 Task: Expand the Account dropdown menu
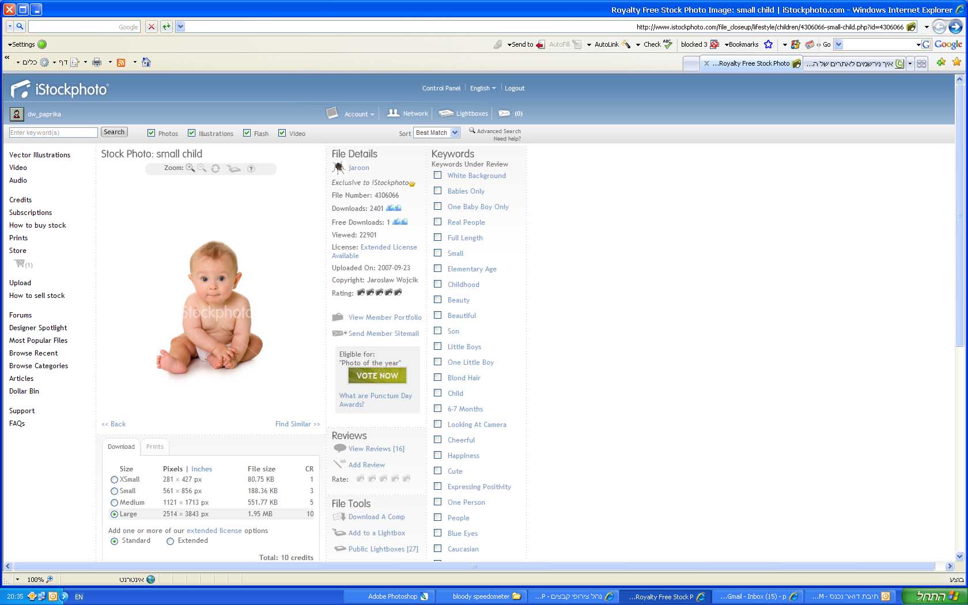[360, 114]
